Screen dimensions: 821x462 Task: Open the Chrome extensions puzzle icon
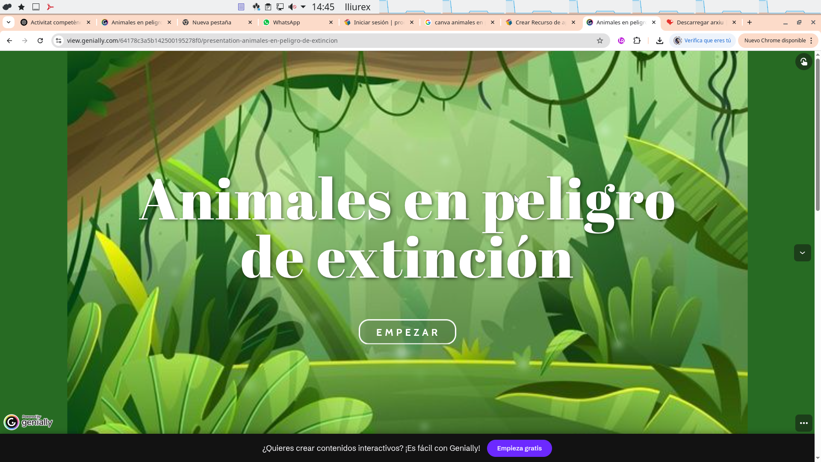pos(637,41)
